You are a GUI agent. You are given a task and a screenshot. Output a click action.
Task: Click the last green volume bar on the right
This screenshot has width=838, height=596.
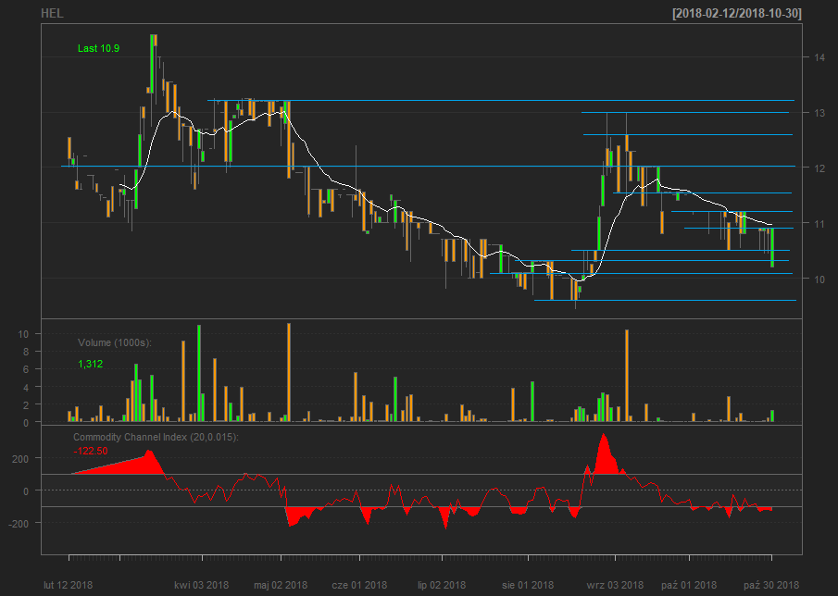[772, 416]
